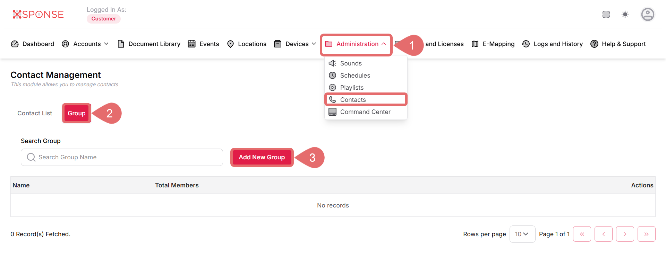Click the XSPONSE logo
The height and width of the screenshot is (266, 666).
[x=38, y=15]
